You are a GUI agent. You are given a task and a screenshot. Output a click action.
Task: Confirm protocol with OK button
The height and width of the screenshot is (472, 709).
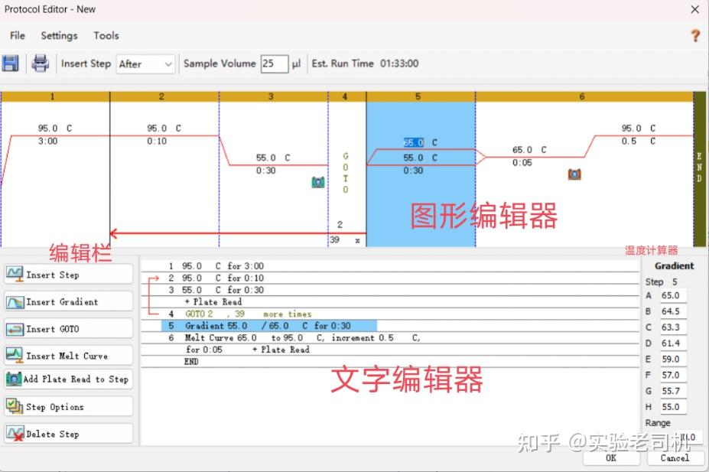pyautogui.click(x=611, y=457)
